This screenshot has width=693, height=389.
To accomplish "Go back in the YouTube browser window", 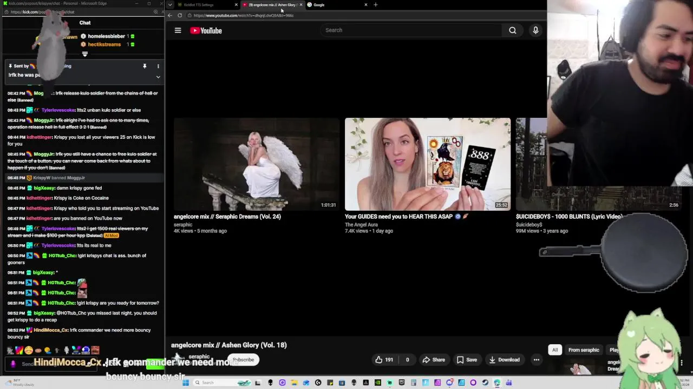I will click(x=170, y=15).
